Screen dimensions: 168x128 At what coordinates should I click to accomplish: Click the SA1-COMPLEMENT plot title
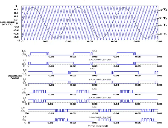(x=100, y=60)
